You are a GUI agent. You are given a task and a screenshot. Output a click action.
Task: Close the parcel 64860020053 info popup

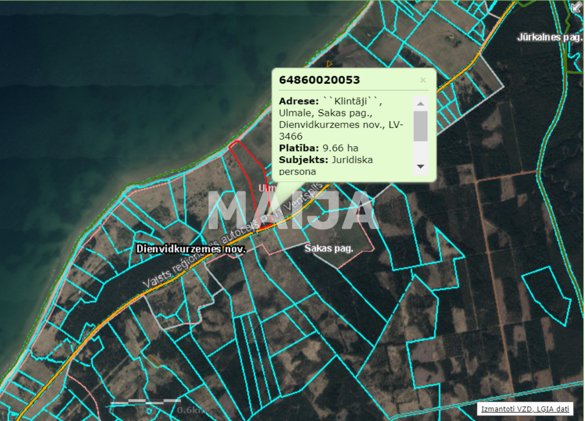tap(423, 80)
